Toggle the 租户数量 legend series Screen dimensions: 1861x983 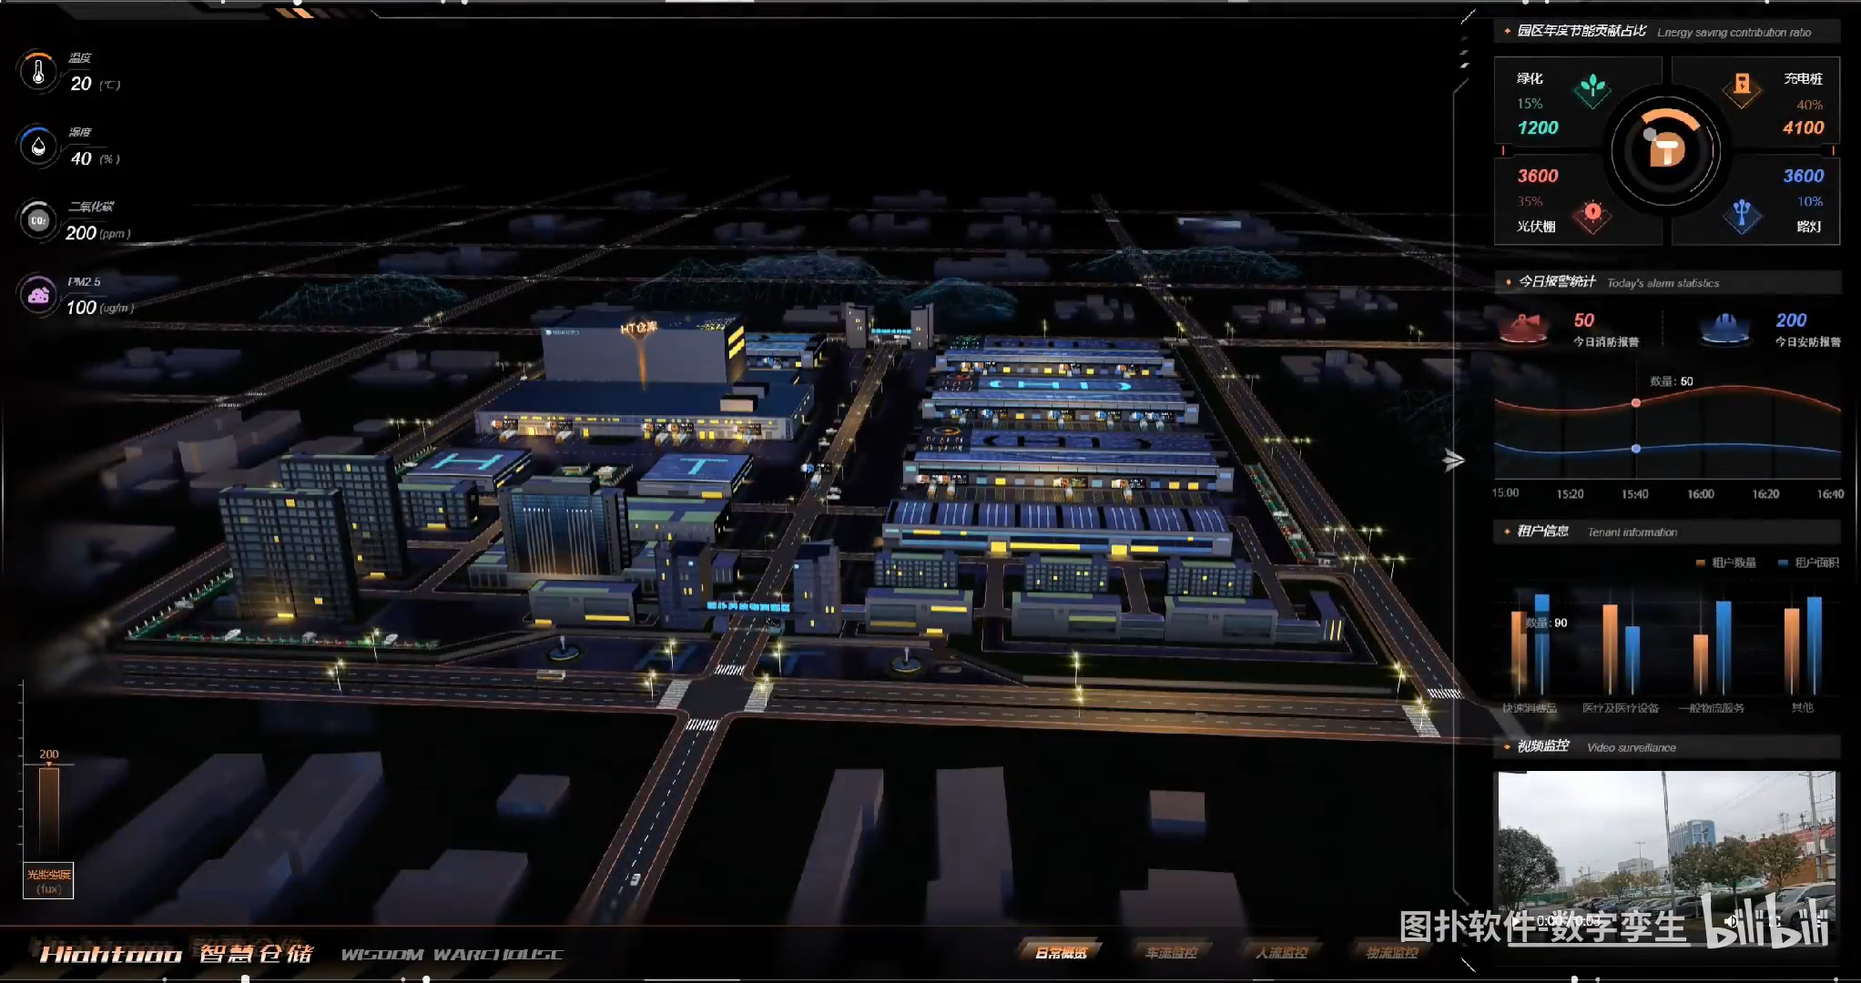point(1725,562)
